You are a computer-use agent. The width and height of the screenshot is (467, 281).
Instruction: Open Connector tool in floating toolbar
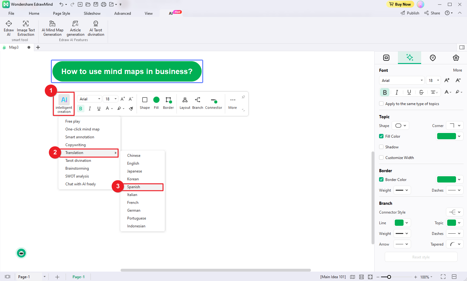(x=214, y=103)
